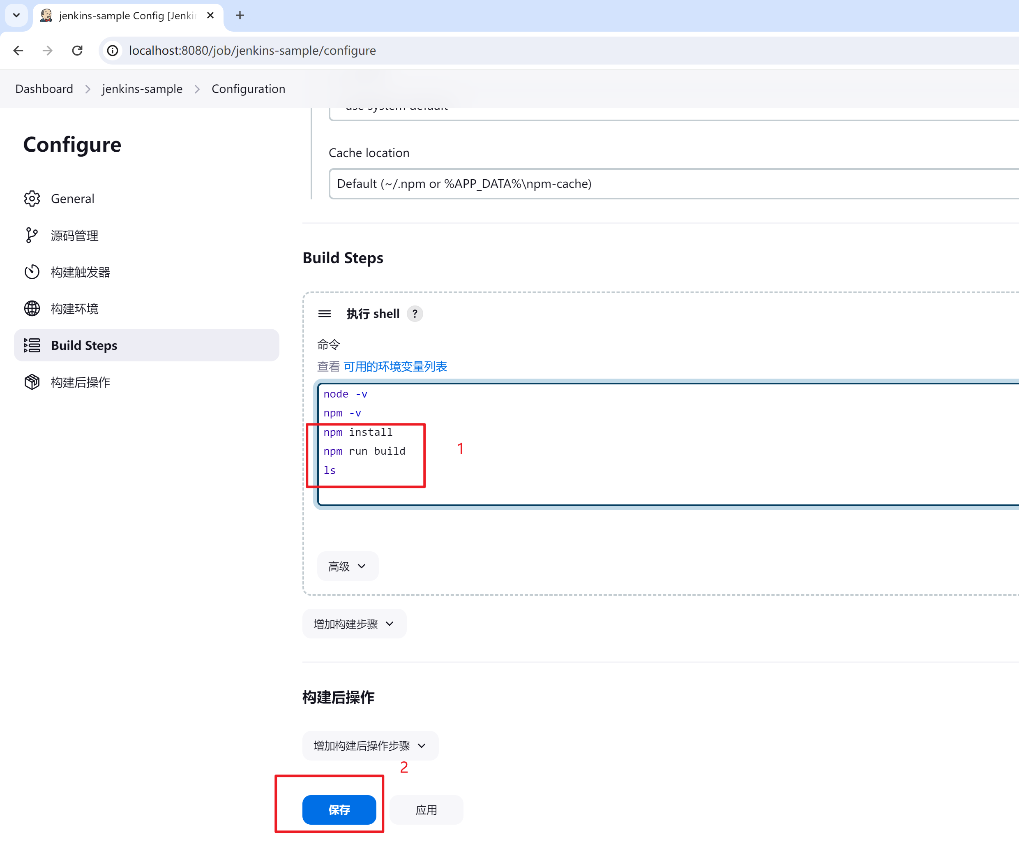1019x844 pixels.
Task: Go to 构建环境 section
Action: [147, 309]
